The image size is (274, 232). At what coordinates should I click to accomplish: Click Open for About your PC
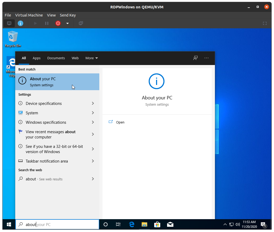tap(120, 122)
